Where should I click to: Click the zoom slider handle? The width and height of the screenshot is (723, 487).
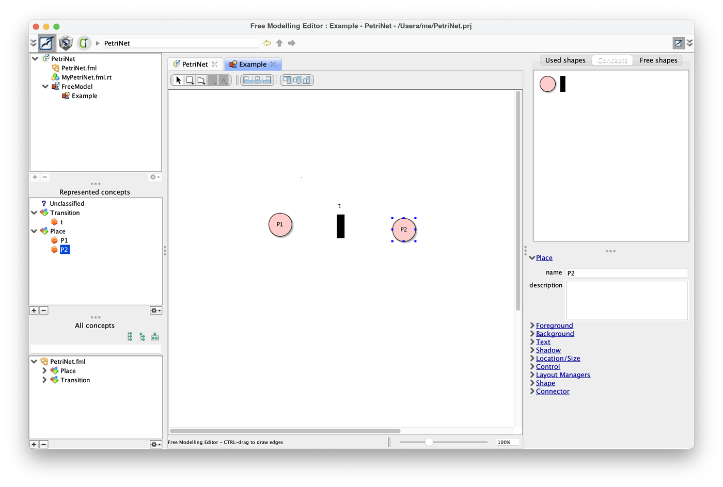429,442
